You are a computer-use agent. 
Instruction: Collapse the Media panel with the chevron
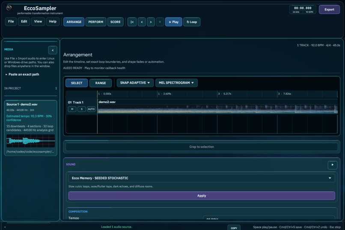coord(53,50)
